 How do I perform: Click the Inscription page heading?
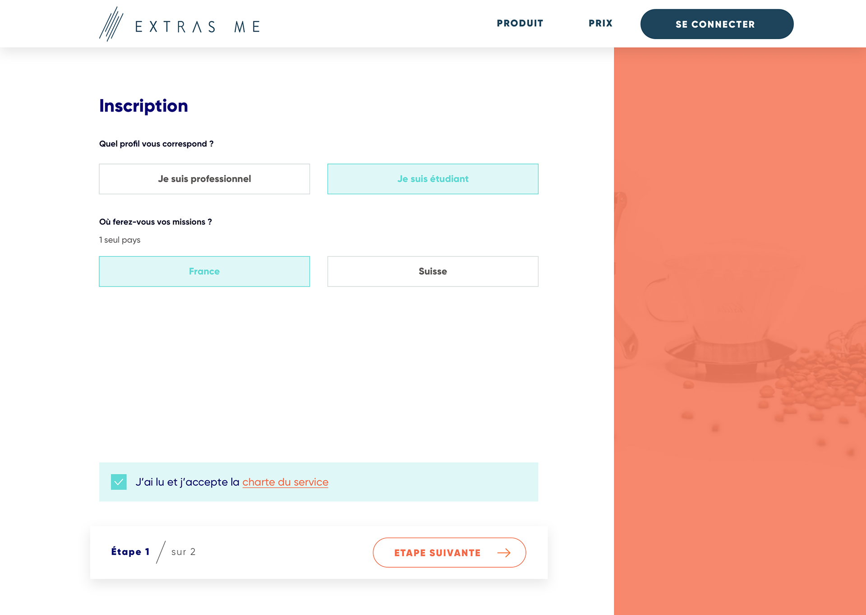(x=143, y=106)
